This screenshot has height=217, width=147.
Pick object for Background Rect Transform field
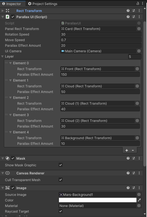click(137, 138)
